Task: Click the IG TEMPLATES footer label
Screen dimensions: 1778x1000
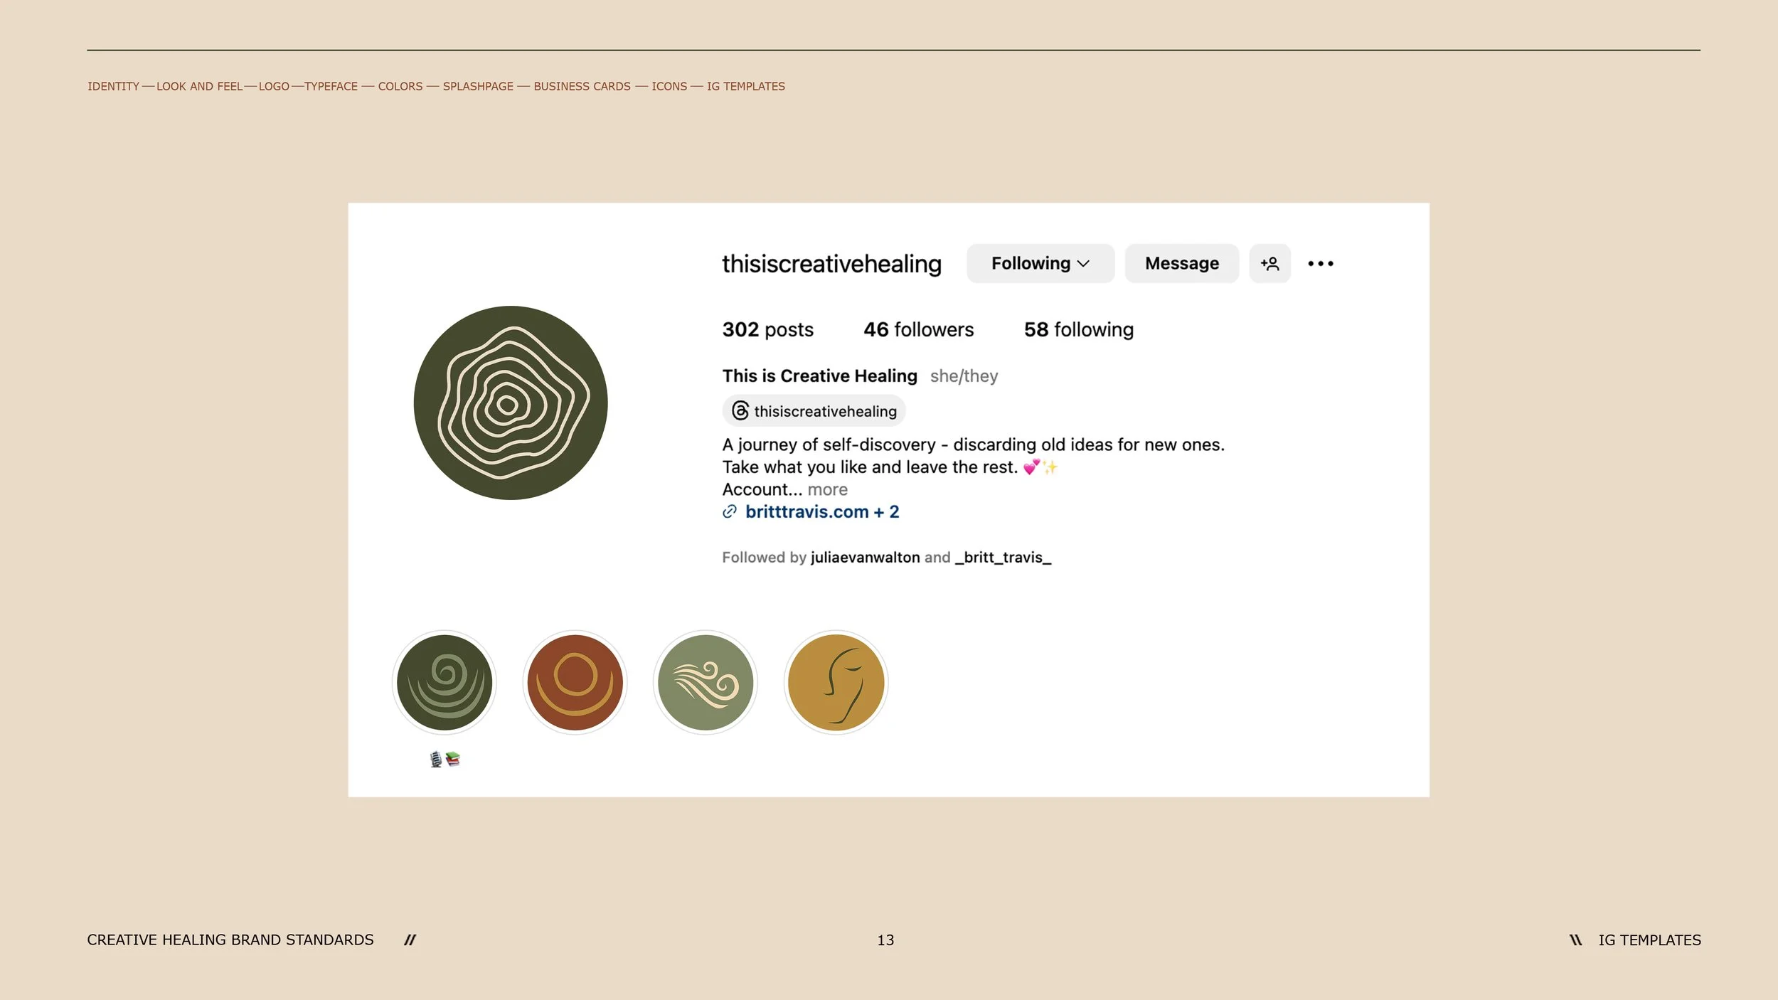Action: [x=1649, y=940]
